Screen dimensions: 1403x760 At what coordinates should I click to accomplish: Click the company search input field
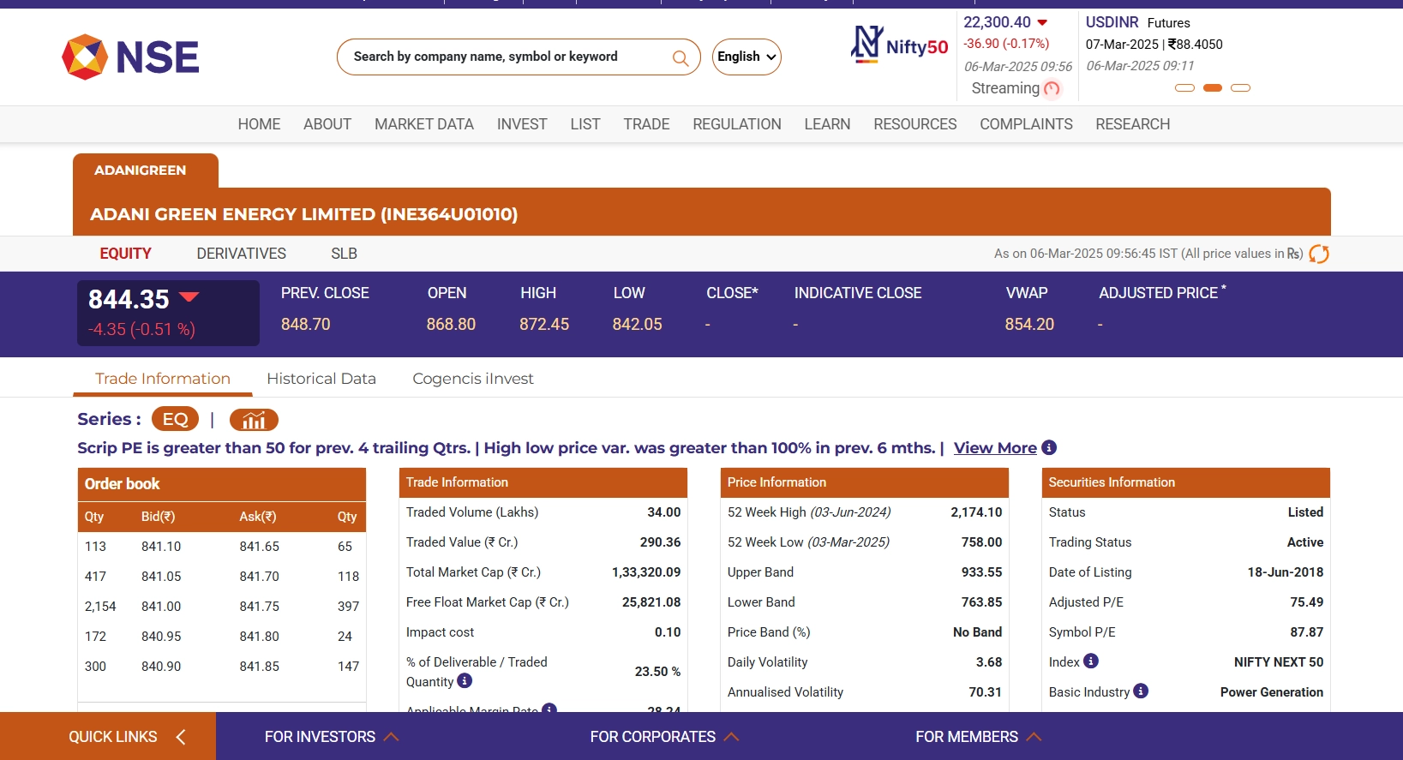pos(506,57)
